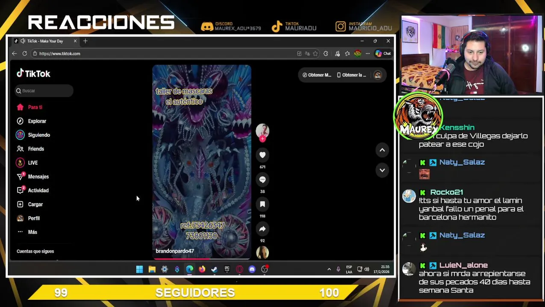Switch to Firefox on taskbar
The image size is (545, 307).
tap(202, 269)
